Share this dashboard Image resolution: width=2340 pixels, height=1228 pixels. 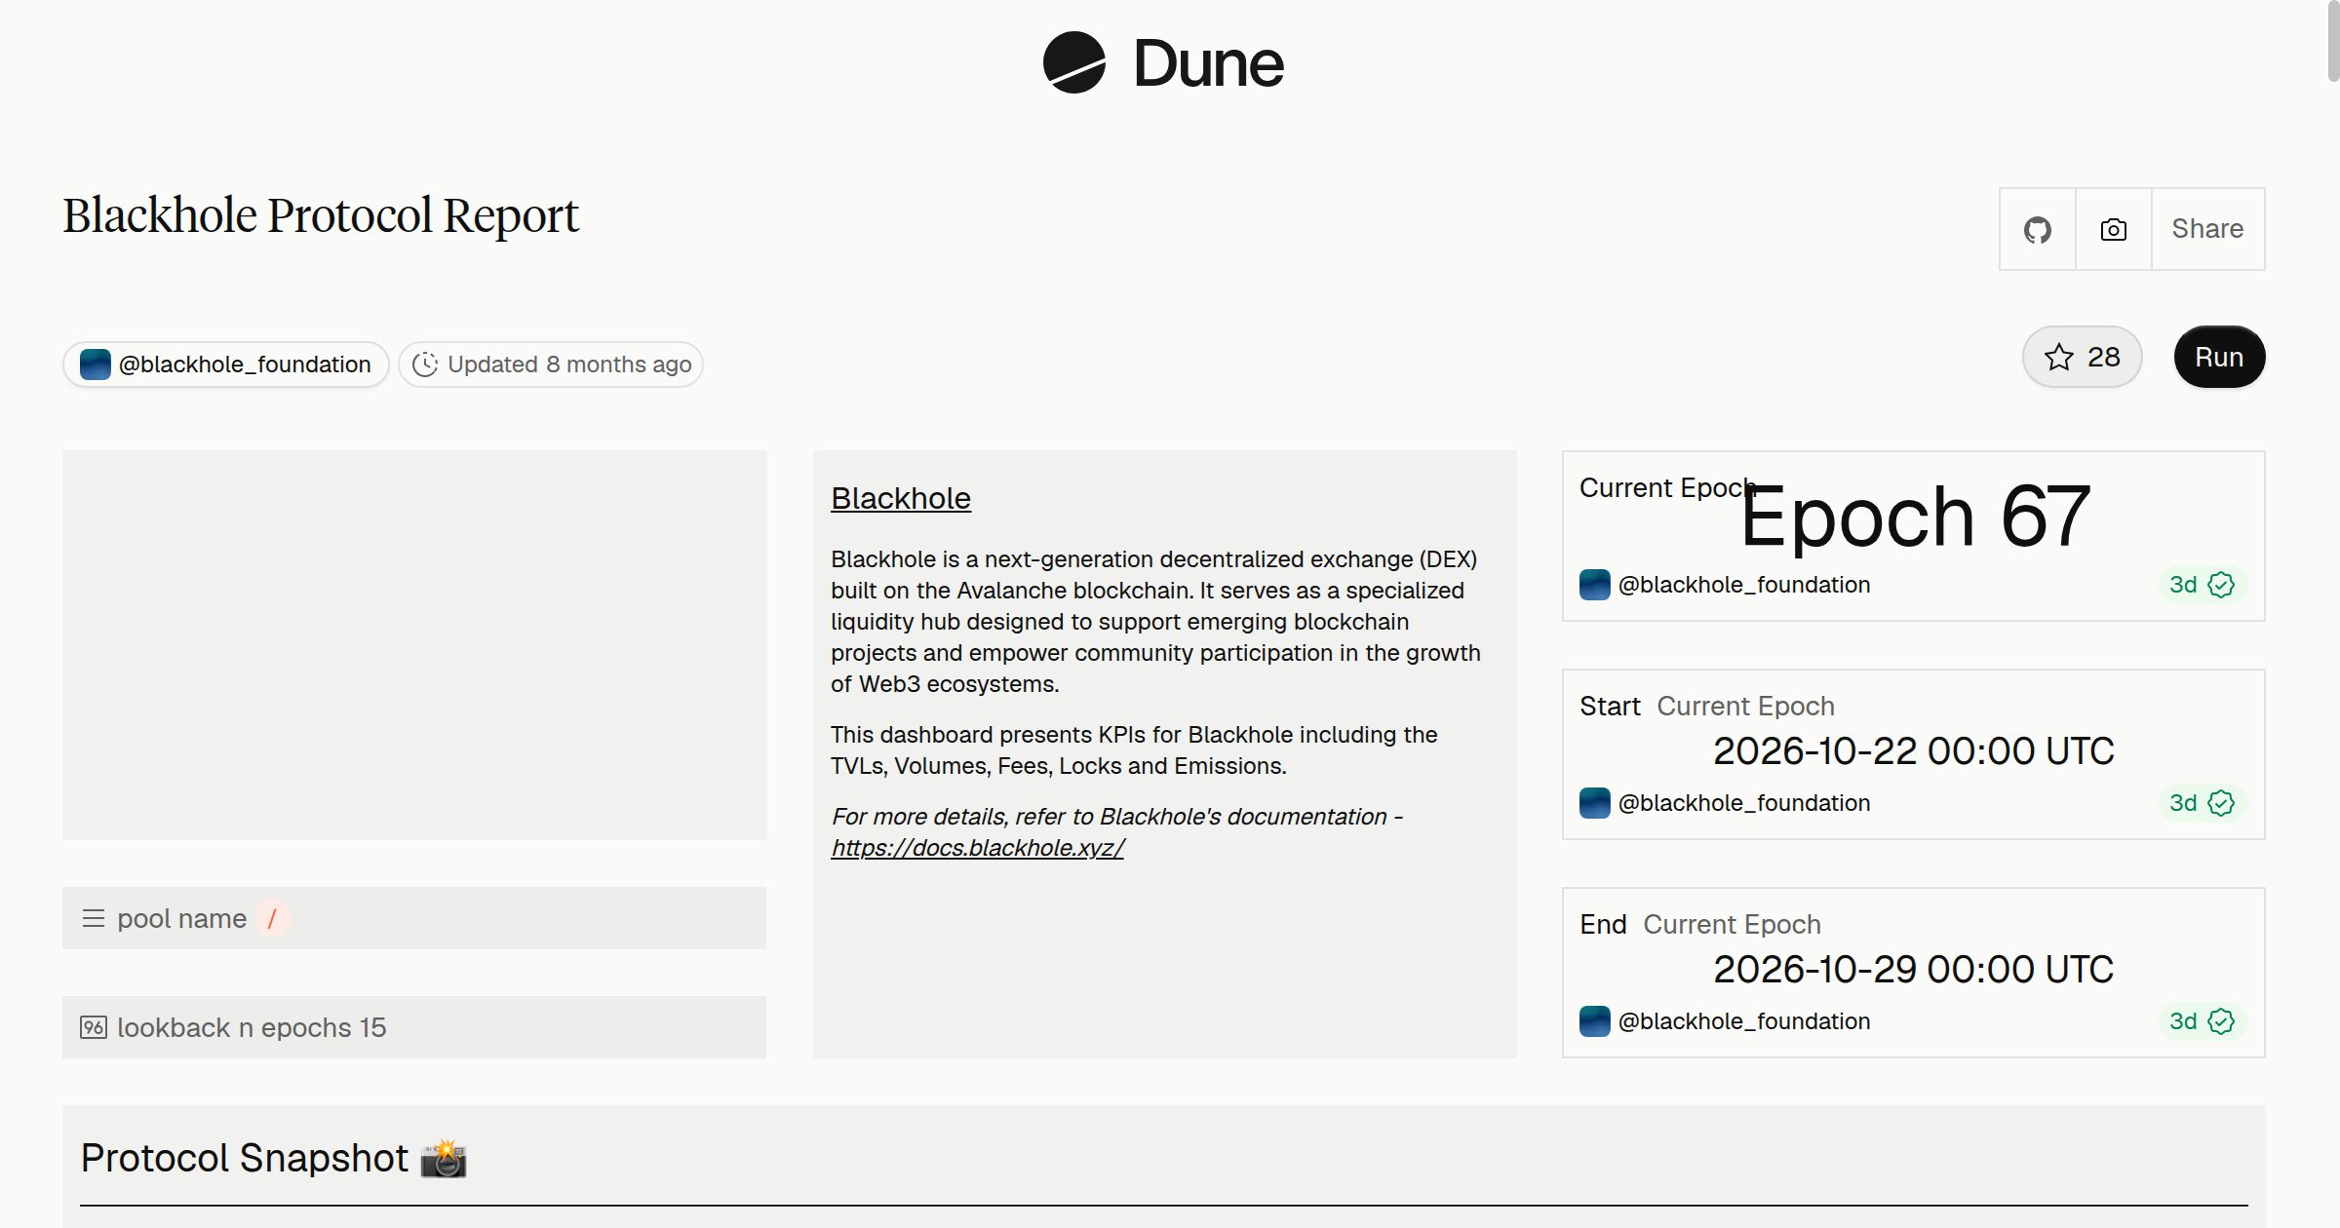[x=2207, y=229]
